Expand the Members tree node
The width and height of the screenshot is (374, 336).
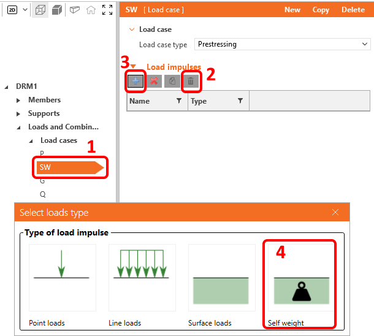(18, 101)
